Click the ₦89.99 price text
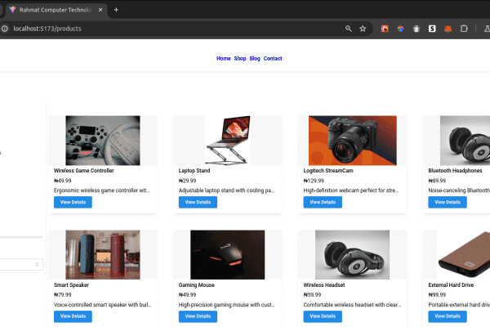Screen dimensions: 490x327 pyautogui.click(x=437, y=181)
